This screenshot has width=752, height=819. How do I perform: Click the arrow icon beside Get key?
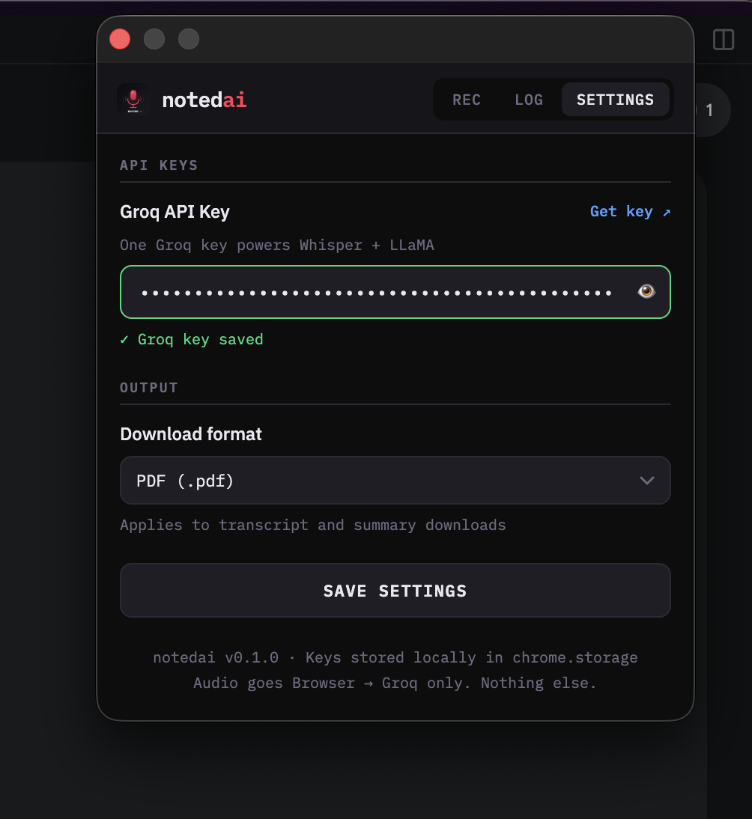(667, 212)
